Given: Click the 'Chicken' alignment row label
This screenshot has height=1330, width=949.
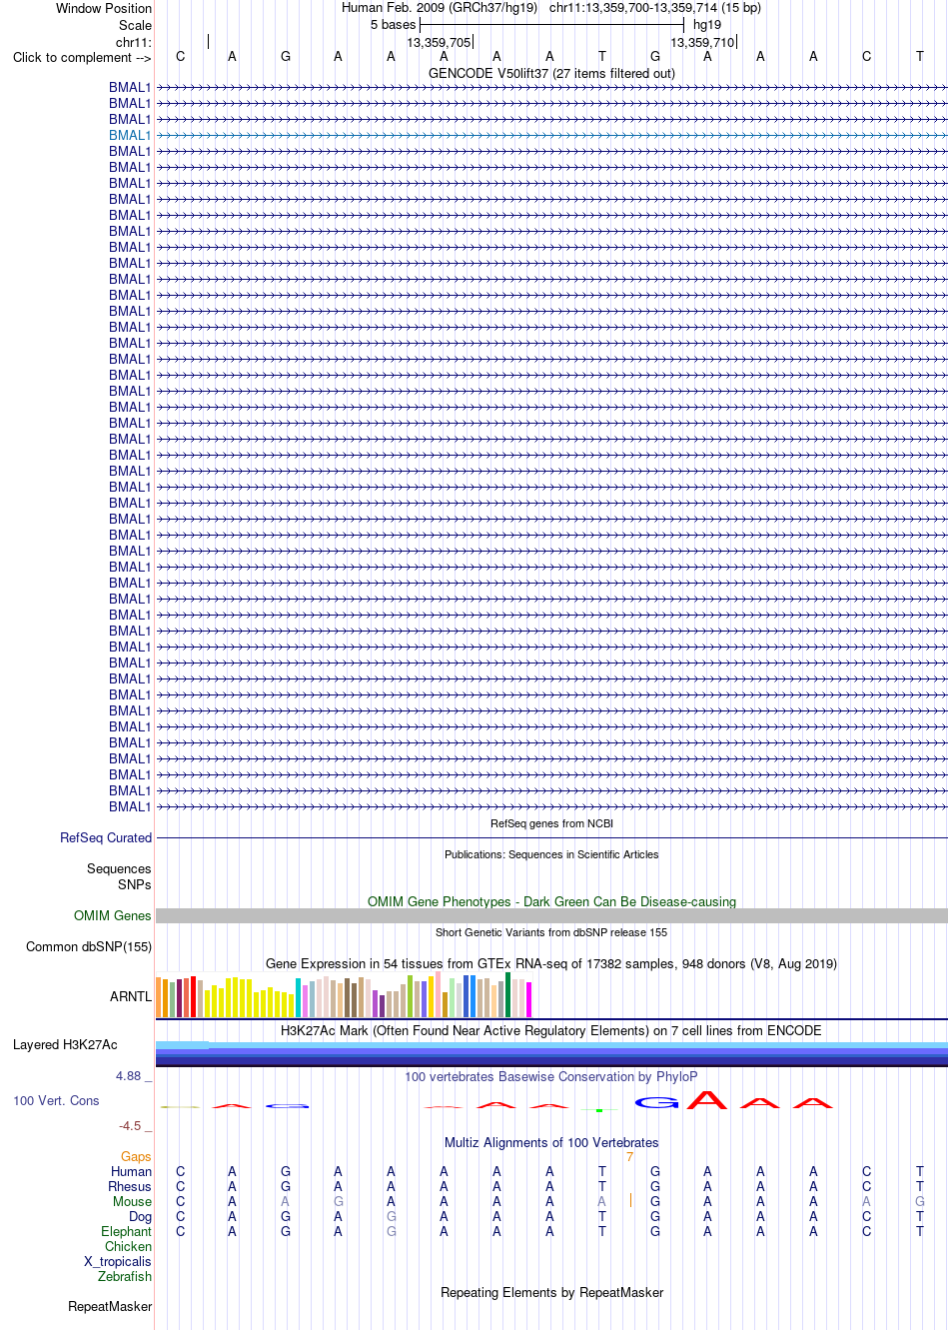Looking at the screenshot, I should click(x=128, y=1246).
